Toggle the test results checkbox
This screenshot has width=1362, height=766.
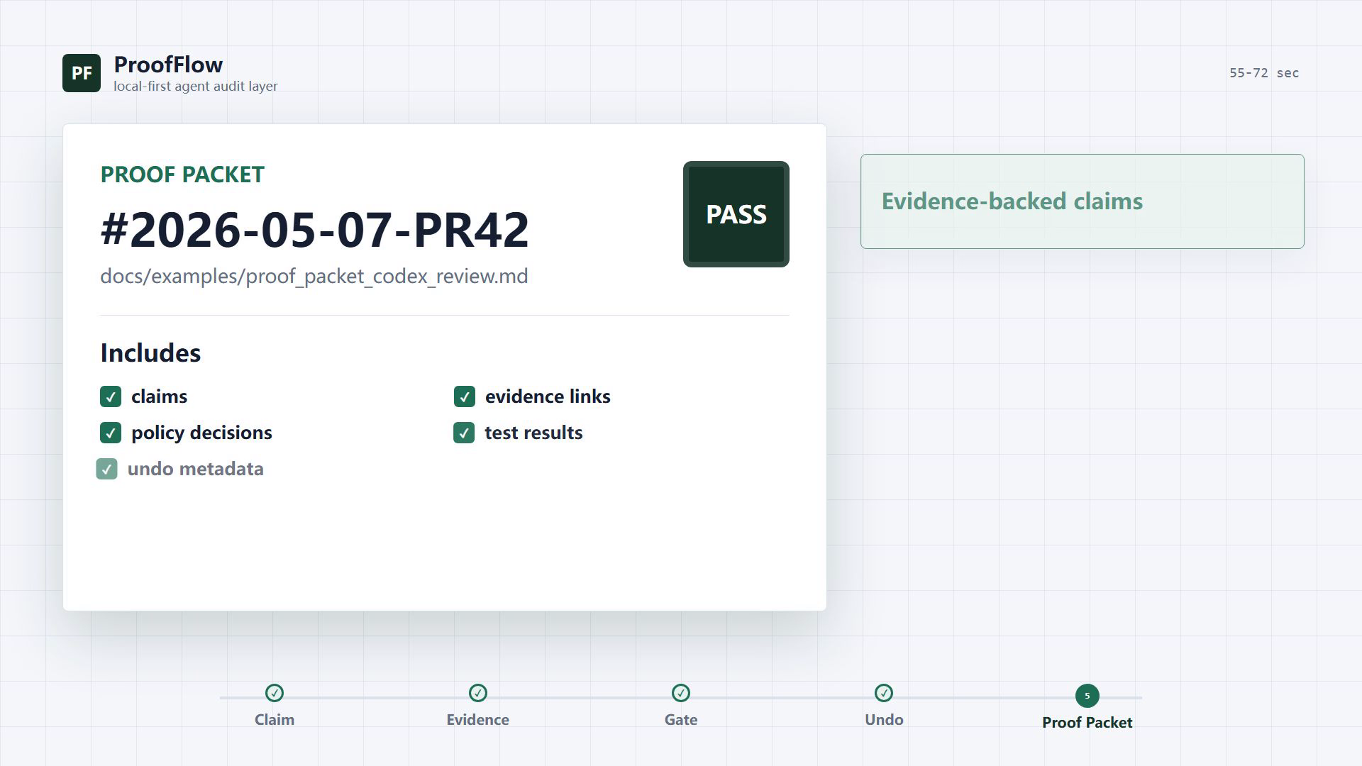tap(464, 433)
